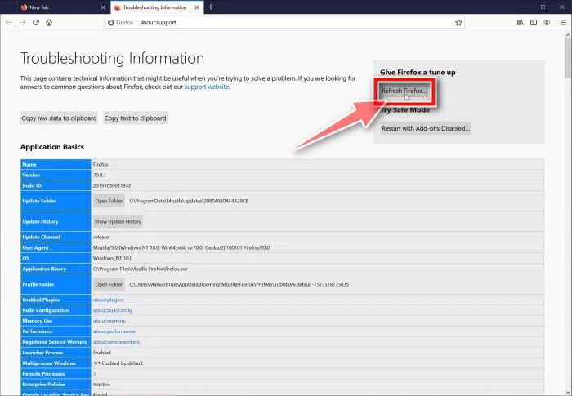Select the Troubleshooting Information tab
This screenshot has width=572, height=396.
(157, 7)
